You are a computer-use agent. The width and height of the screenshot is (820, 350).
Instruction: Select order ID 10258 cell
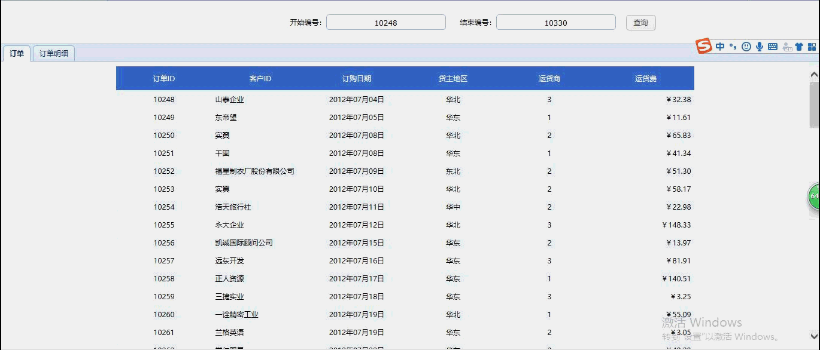pyautogui.click(x=164, y=279)
